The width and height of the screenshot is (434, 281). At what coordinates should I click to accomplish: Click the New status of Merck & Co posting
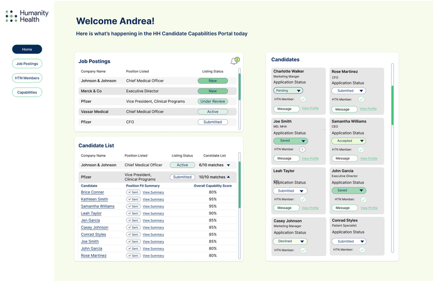point(212,91)
